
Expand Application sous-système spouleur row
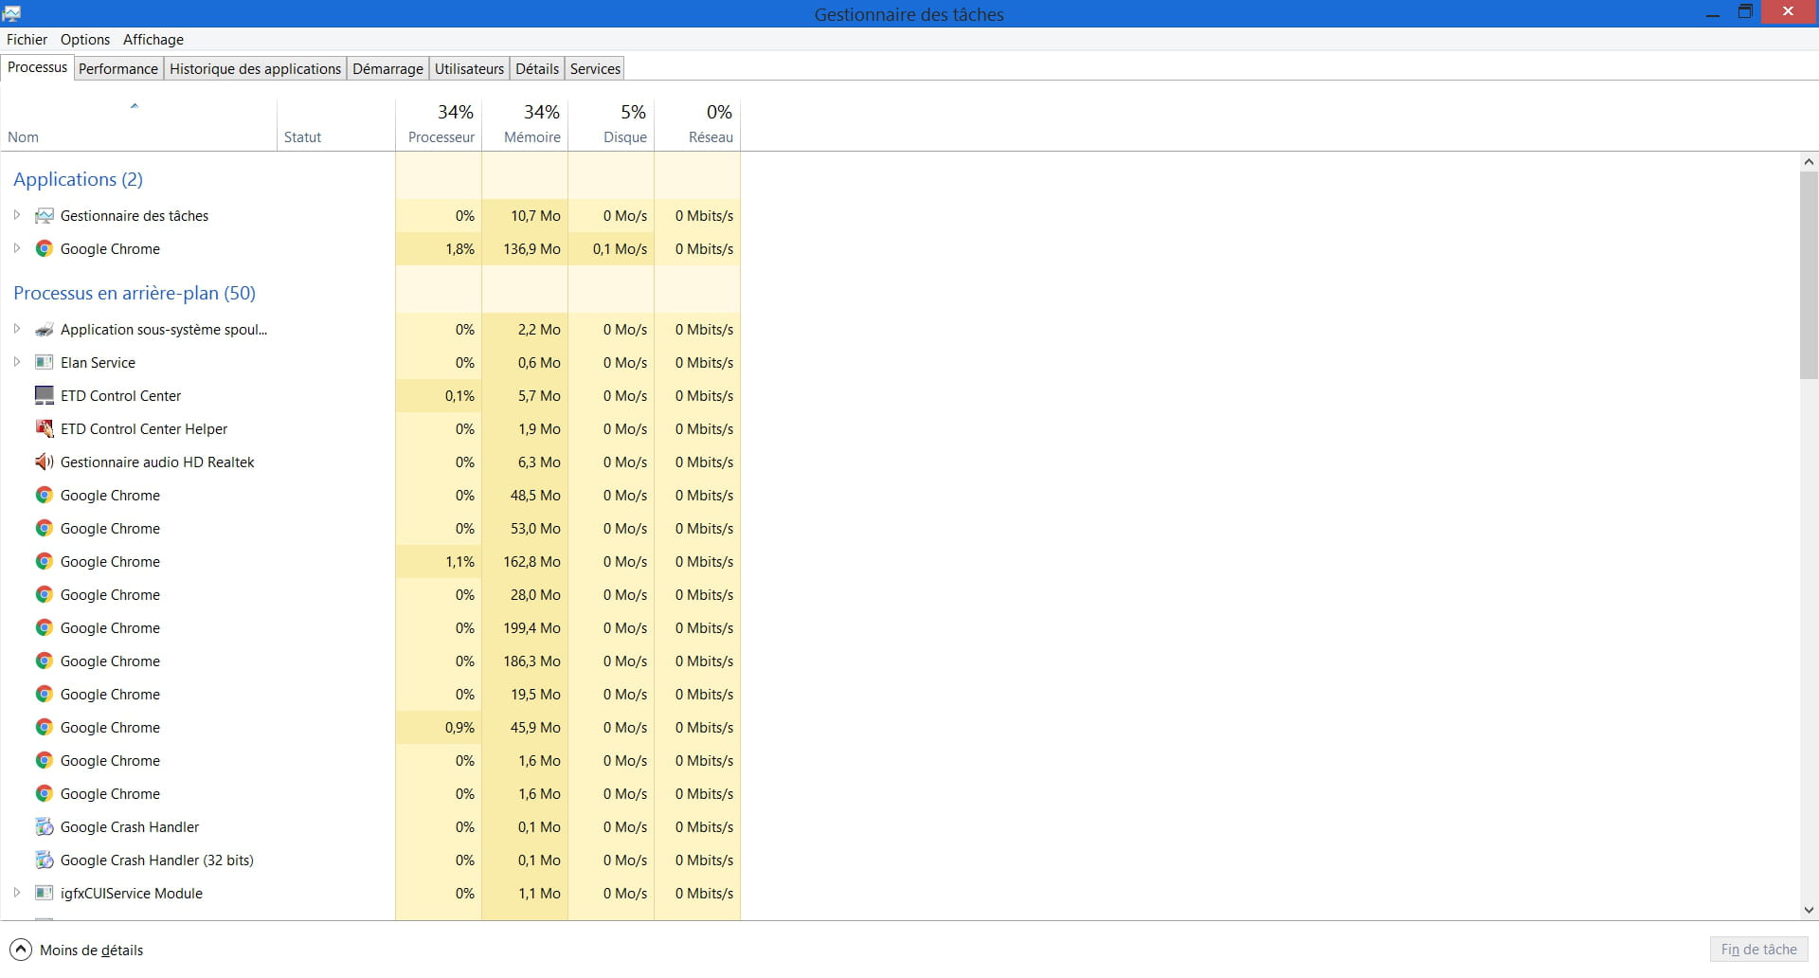coord(16,329)
